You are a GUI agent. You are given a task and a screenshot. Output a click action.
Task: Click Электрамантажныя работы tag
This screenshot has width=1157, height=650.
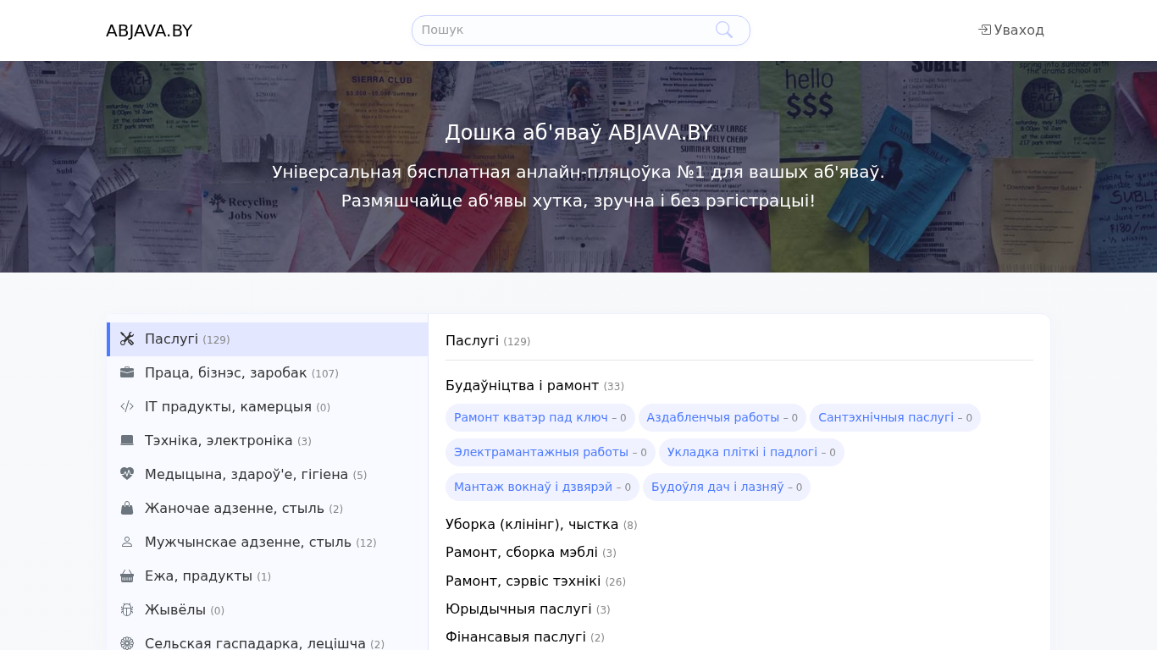[551, 452]
